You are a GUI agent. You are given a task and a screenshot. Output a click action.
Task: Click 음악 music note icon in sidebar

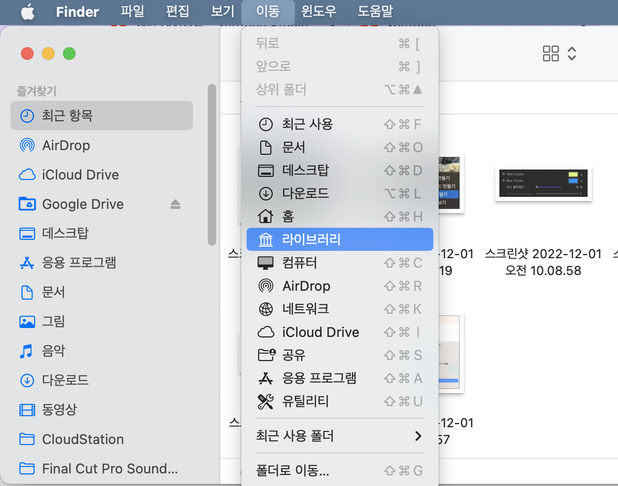[x=26, y=351]
